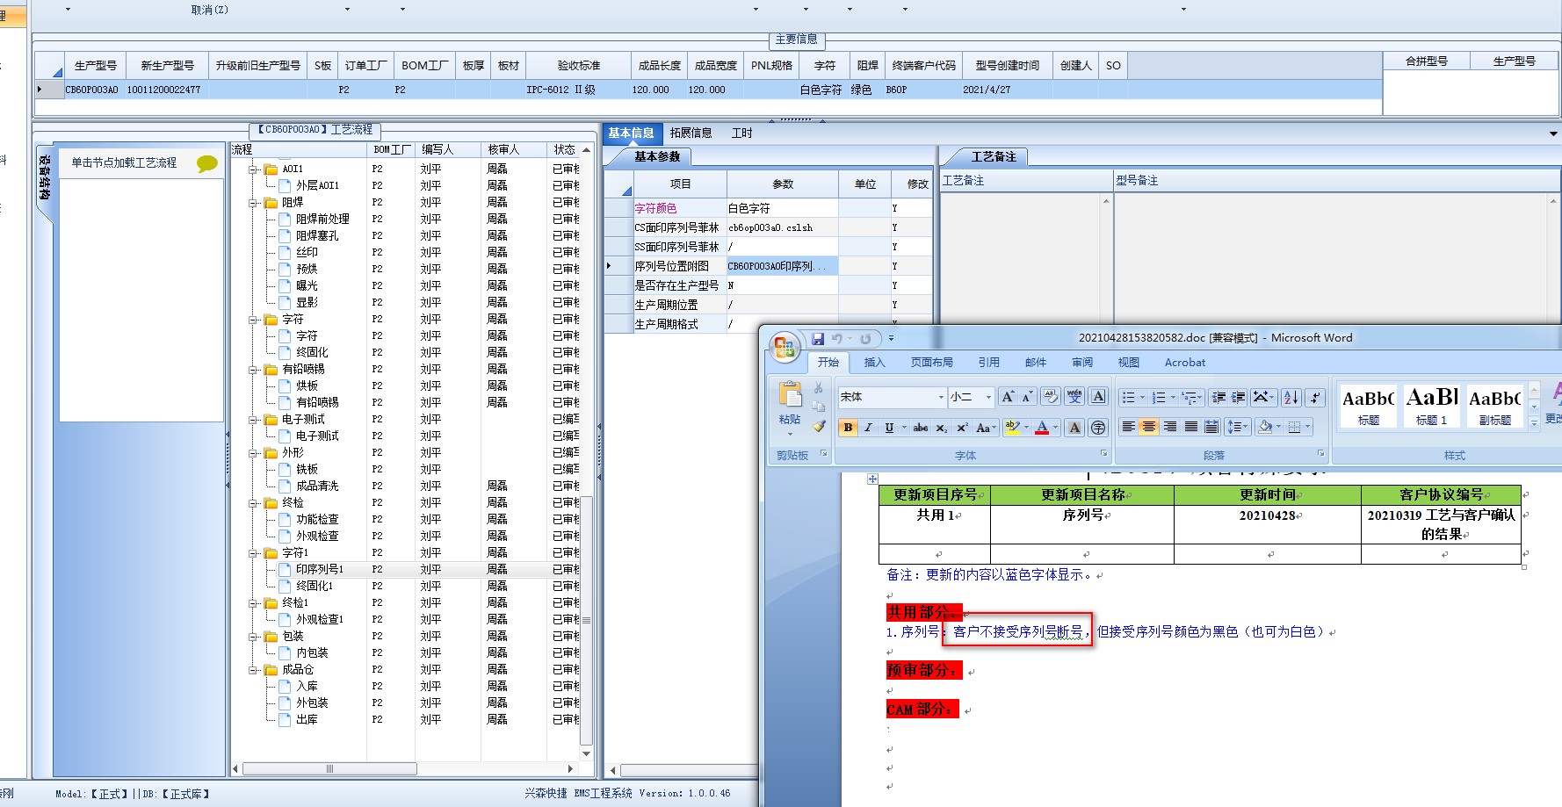Toggle strikethrough (abc) formatting
1562x807 pixels.
coord(920,428)
